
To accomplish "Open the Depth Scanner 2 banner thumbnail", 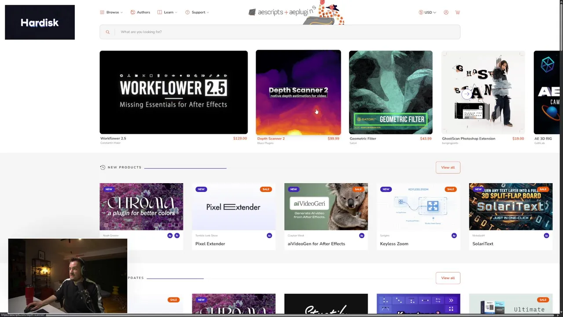I will point(298,92).
